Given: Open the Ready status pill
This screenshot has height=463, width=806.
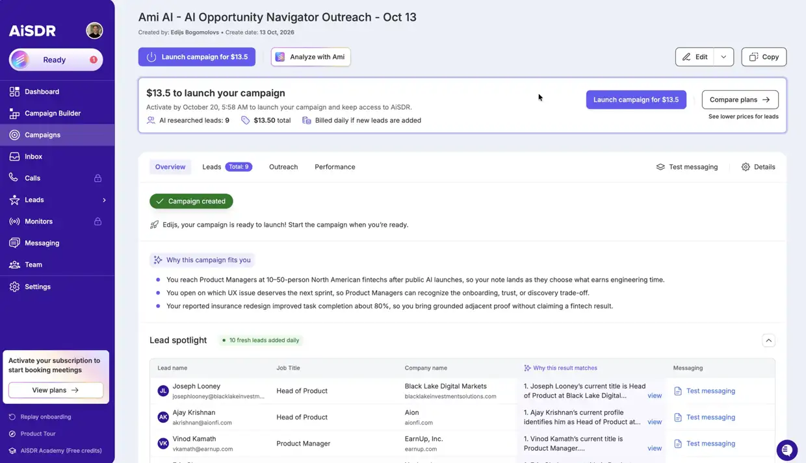Looking at the screenshot, I should 56,60.
